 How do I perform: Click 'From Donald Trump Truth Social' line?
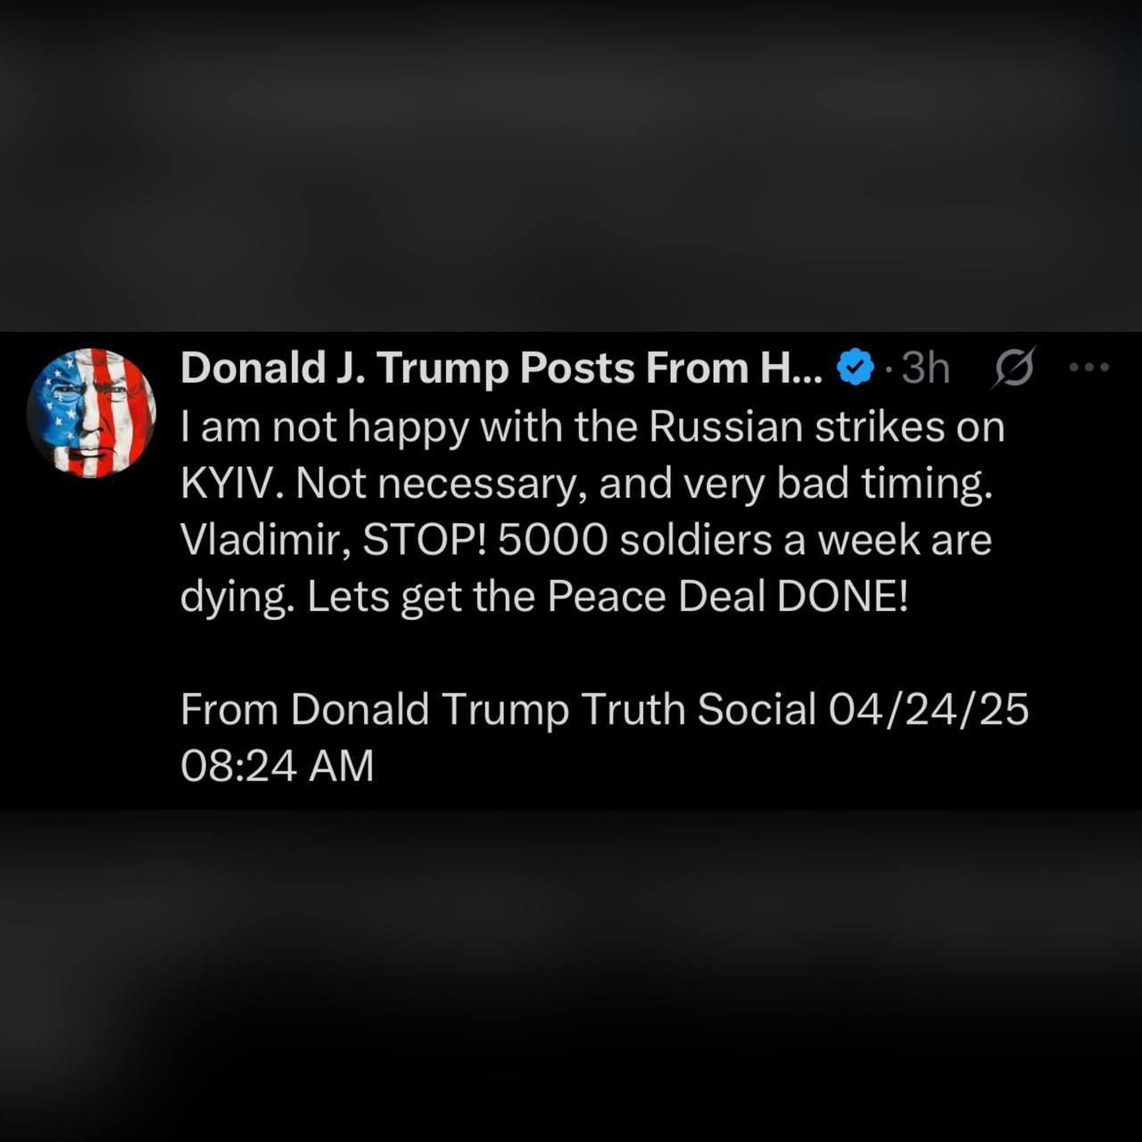[498, 710]
